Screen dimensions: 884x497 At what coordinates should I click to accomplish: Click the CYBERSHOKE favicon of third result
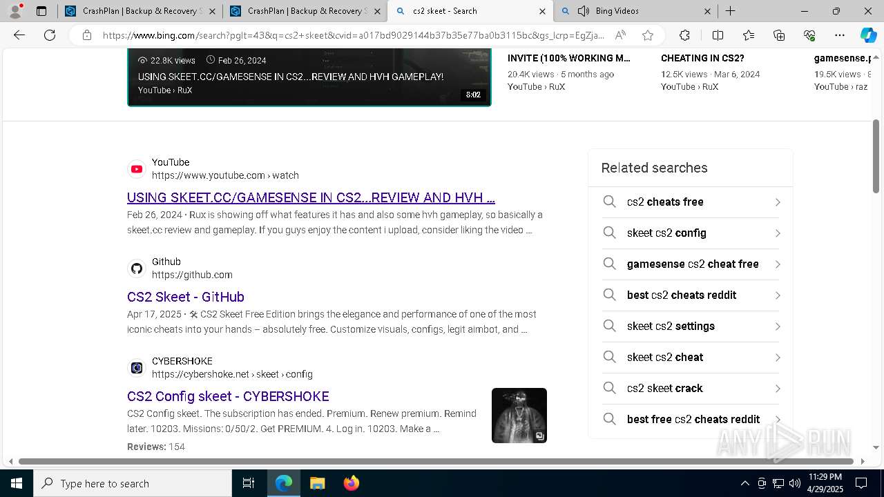click(x=137, y=368)
